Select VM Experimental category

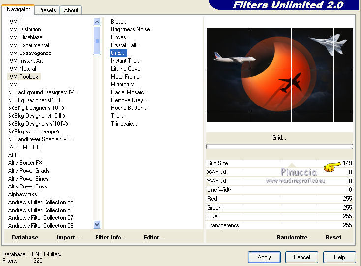[29, 45]
